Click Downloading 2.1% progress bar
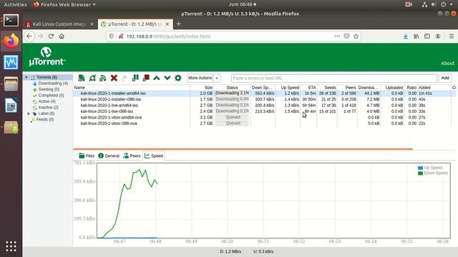Viewport: 458px width, 257px height. 232,94
